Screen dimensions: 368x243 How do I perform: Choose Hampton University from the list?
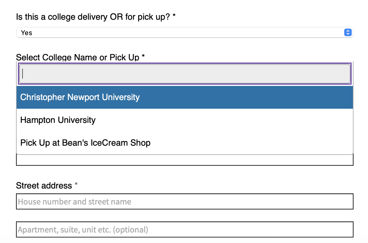[58, 120]
